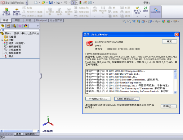
Task: Click the Previous View icon
Action: pyautogui.click(x=134, y=22)
